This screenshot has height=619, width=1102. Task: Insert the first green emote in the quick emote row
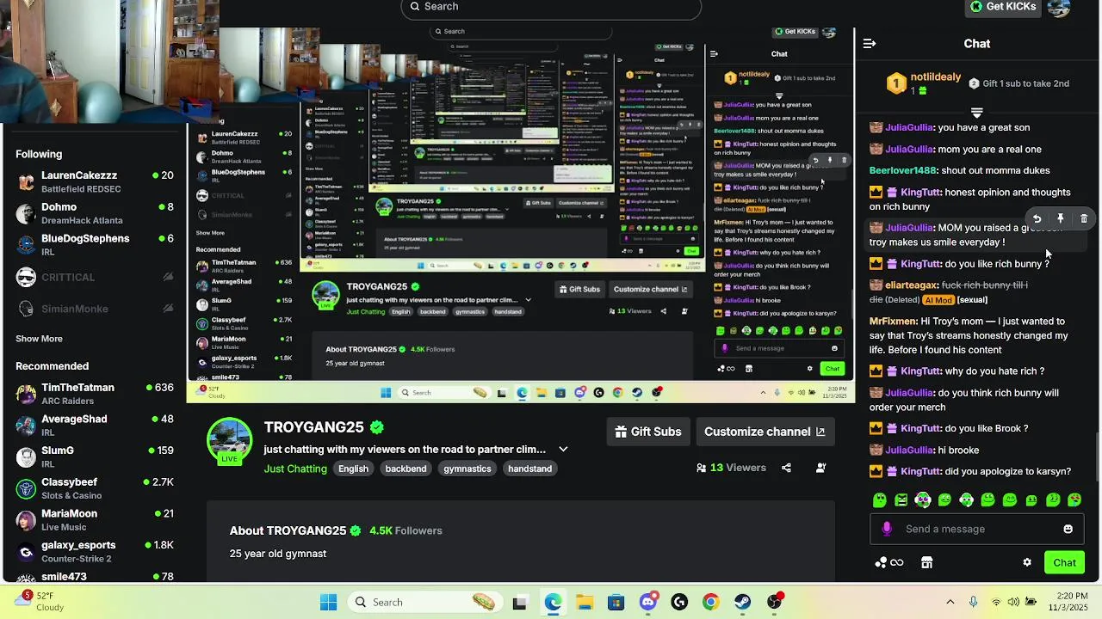pyautogui.click(x=879, y=499)
